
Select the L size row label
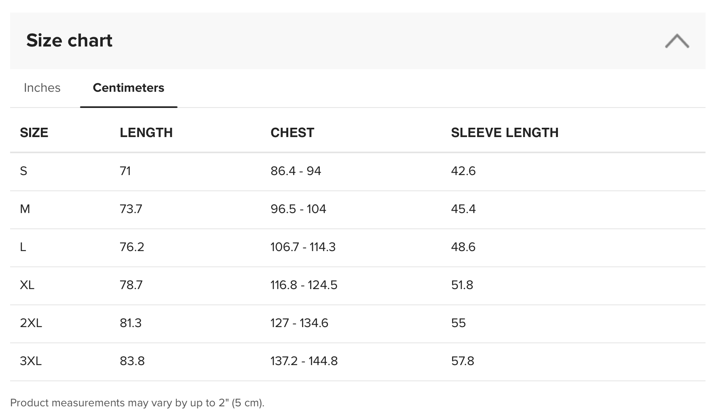pyautogui.click(x=23, y=247)
